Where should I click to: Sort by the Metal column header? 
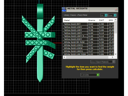click(75, 20)
